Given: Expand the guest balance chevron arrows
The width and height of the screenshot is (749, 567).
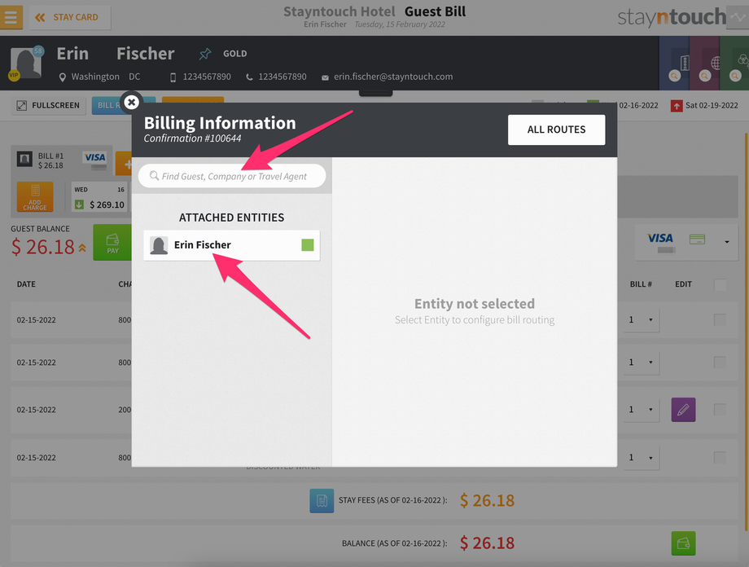Looking at the screenshot, I should [x=83, y=248].
